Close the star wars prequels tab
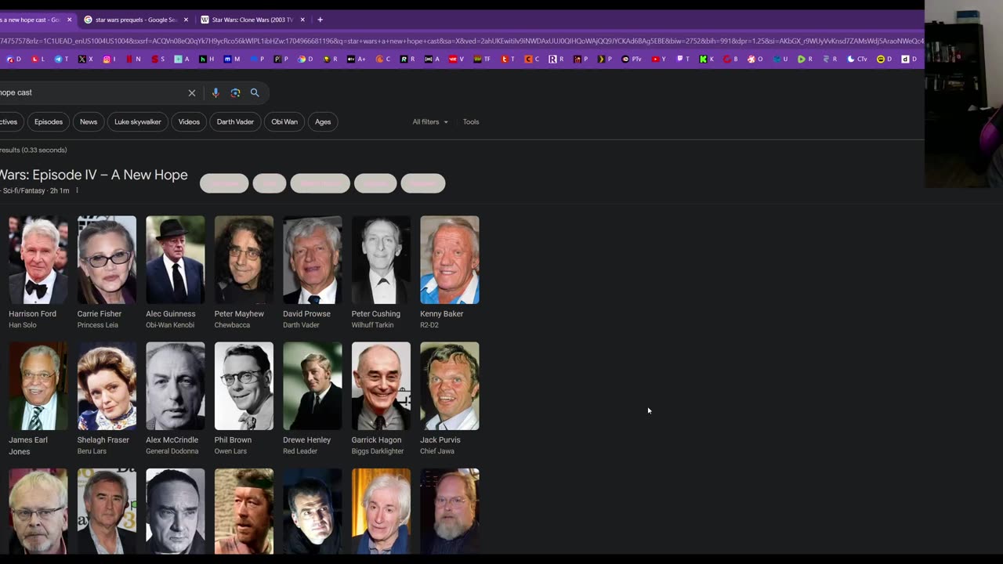This screenshot has height=564, width=1003. coord(186,20)
